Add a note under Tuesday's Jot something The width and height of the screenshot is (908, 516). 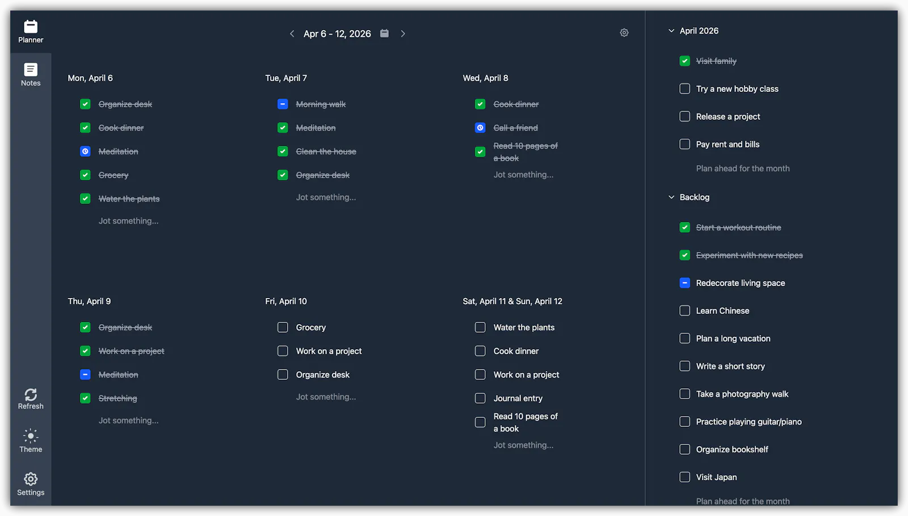326,198
